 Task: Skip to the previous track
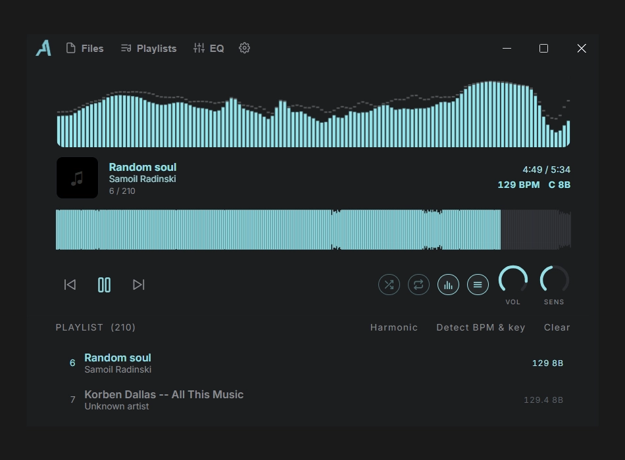point(70,285)
